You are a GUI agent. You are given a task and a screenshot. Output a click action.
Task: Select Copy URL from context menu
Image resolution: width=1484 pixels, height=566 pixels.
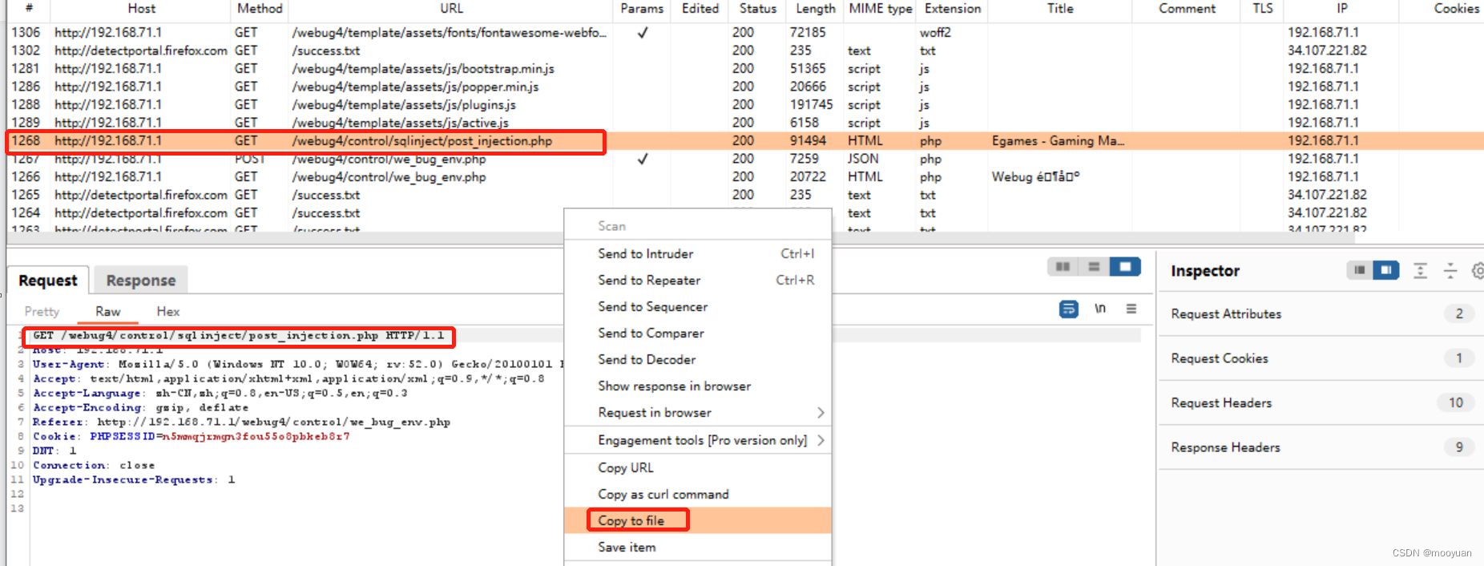pyautogui.click(x=698, y=467)
